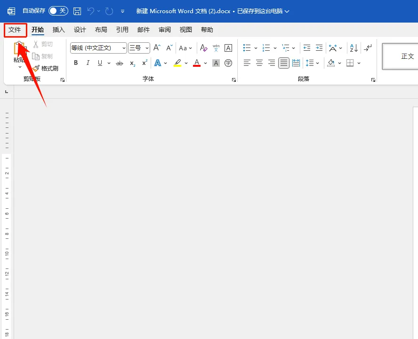Open the font size combo box 三号
418x339 pixels.
(139, 48)
